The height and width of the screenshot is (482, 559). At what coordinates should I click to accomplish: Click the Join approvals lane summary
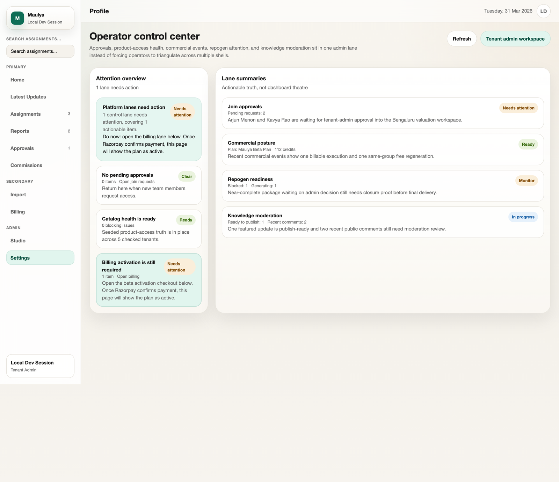tap(383, 113)
